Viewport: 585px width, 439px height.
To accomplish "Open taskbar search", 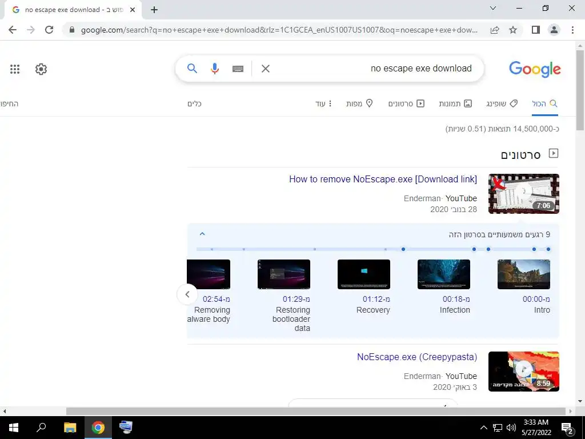I will pos(41,428).
